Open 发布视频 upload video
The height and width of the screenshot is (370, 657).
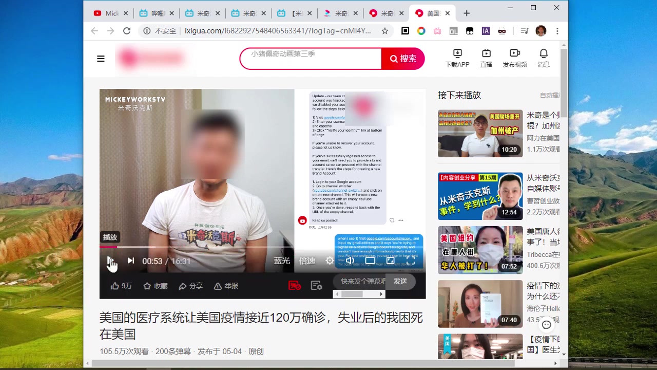pos(515,58)
